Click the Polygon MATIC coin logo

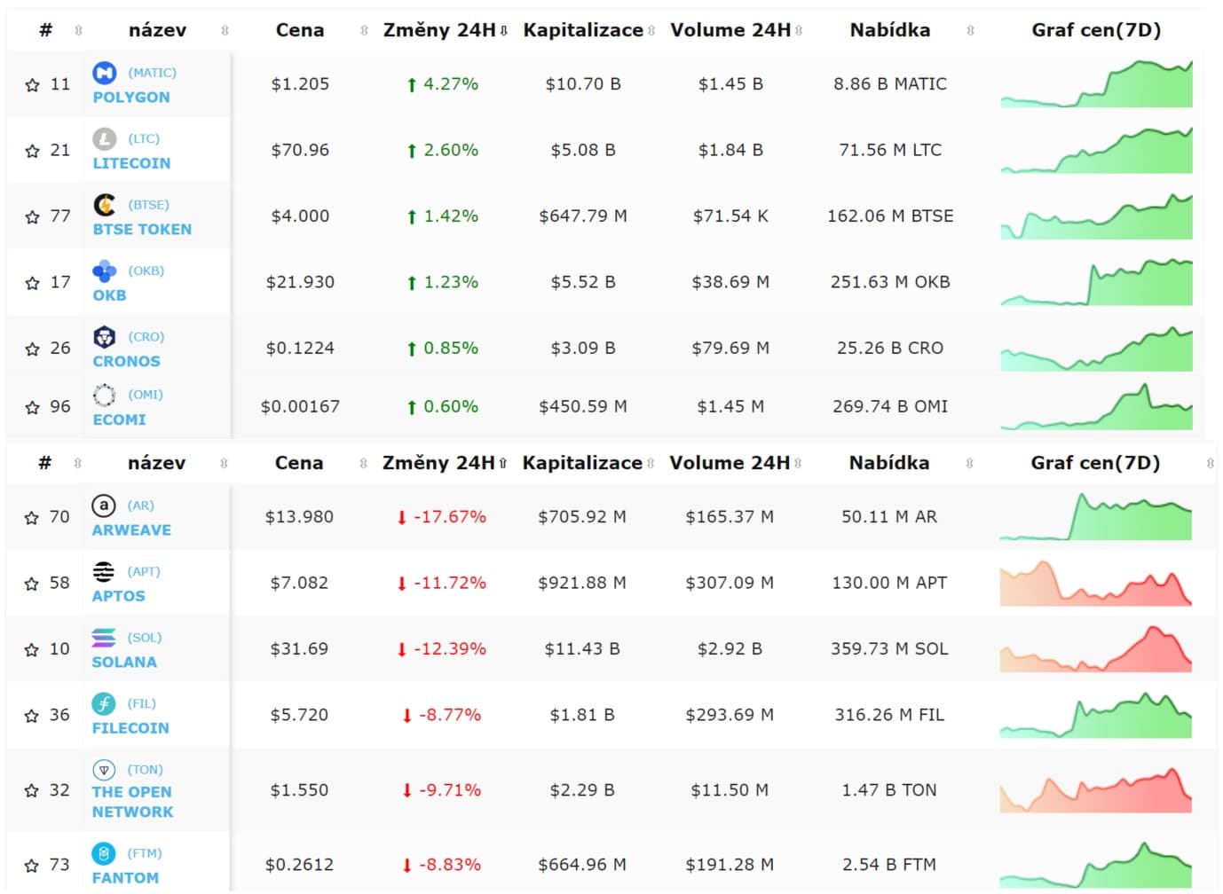tap(105, 73)
